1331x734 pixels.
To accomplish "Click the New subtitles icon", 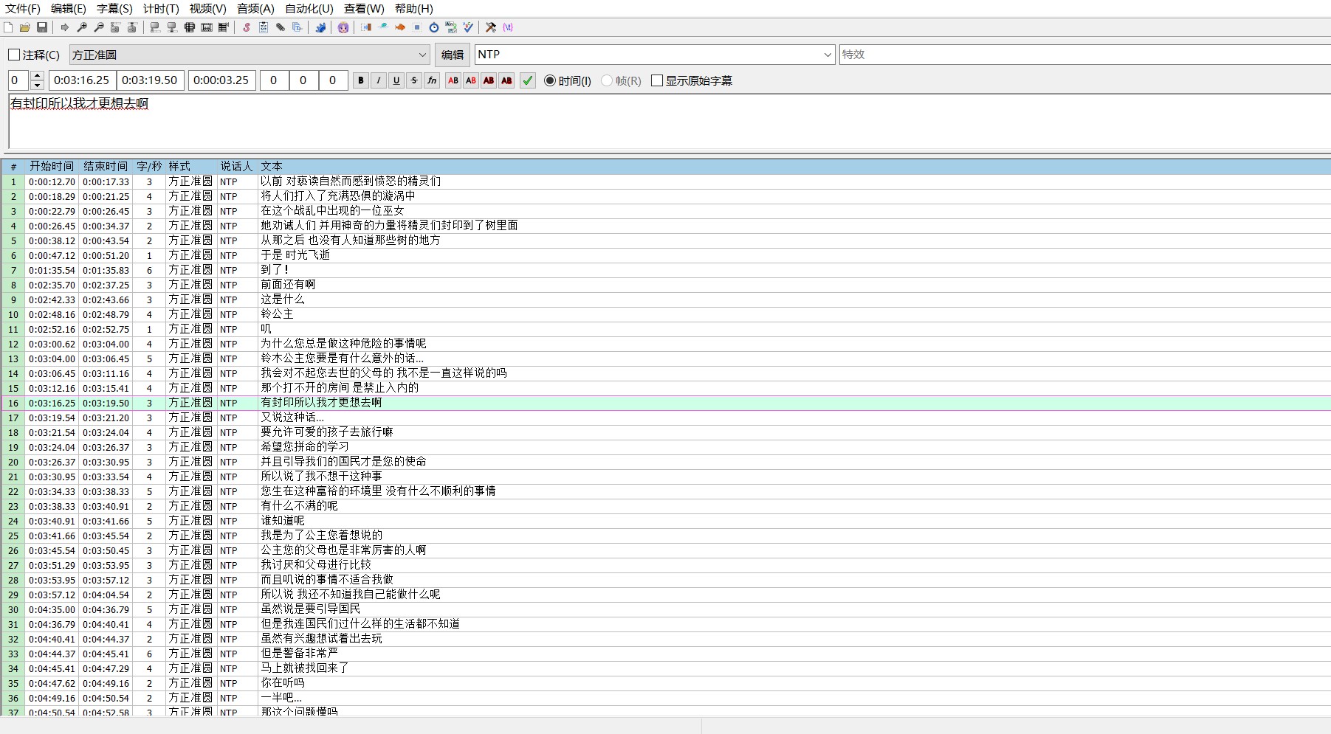I will (x=8, y=27).
